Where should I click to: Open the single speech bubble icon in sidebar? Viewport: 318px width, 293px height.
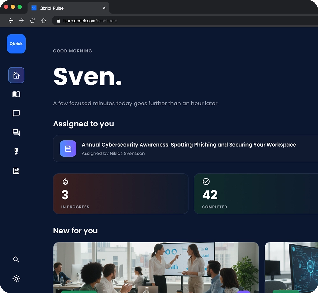tap(16, 113)
